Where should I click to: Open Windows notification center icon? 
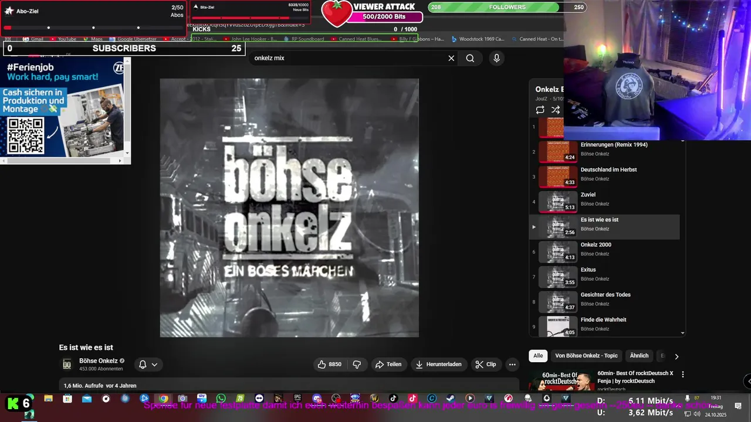point(738,406)
